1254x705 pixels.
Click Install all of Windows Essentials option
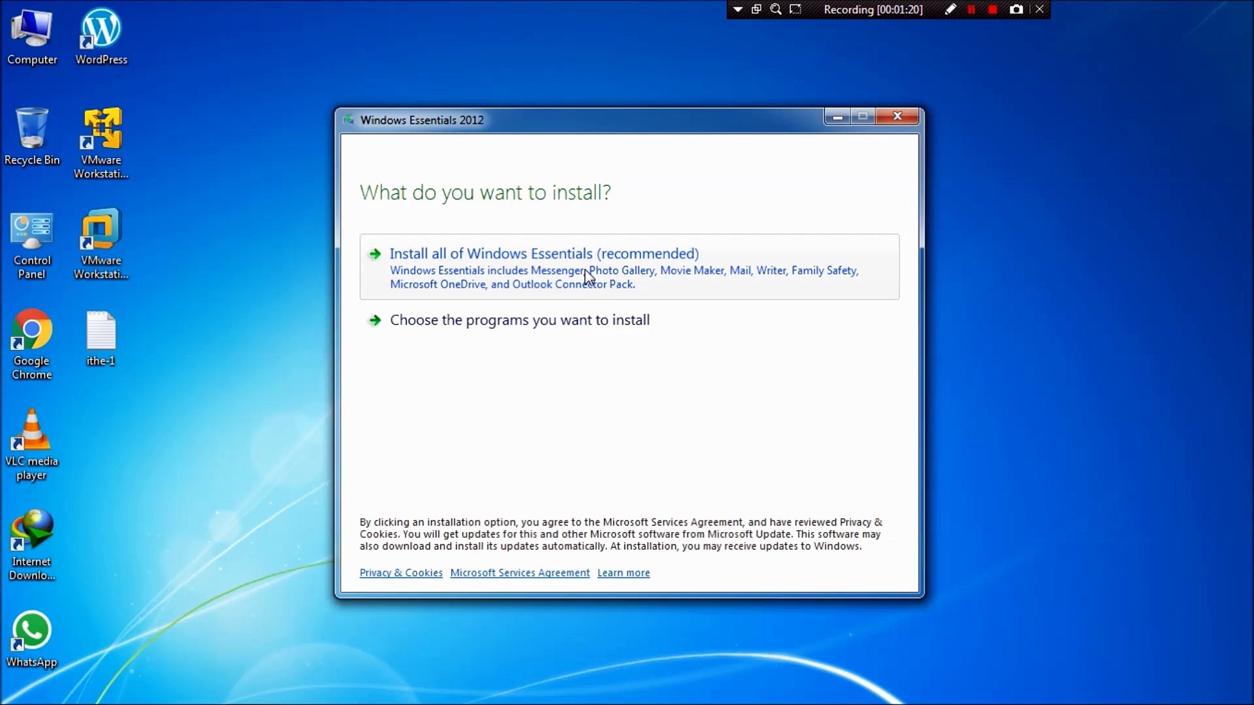point(543,254)
